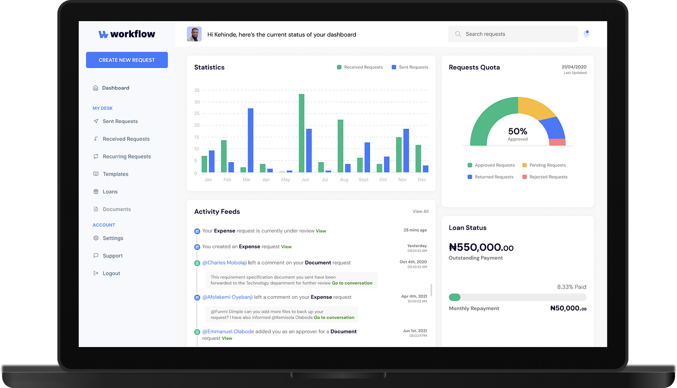
Task: Open the Settings gear icon
Action: (x=96, y=238)
